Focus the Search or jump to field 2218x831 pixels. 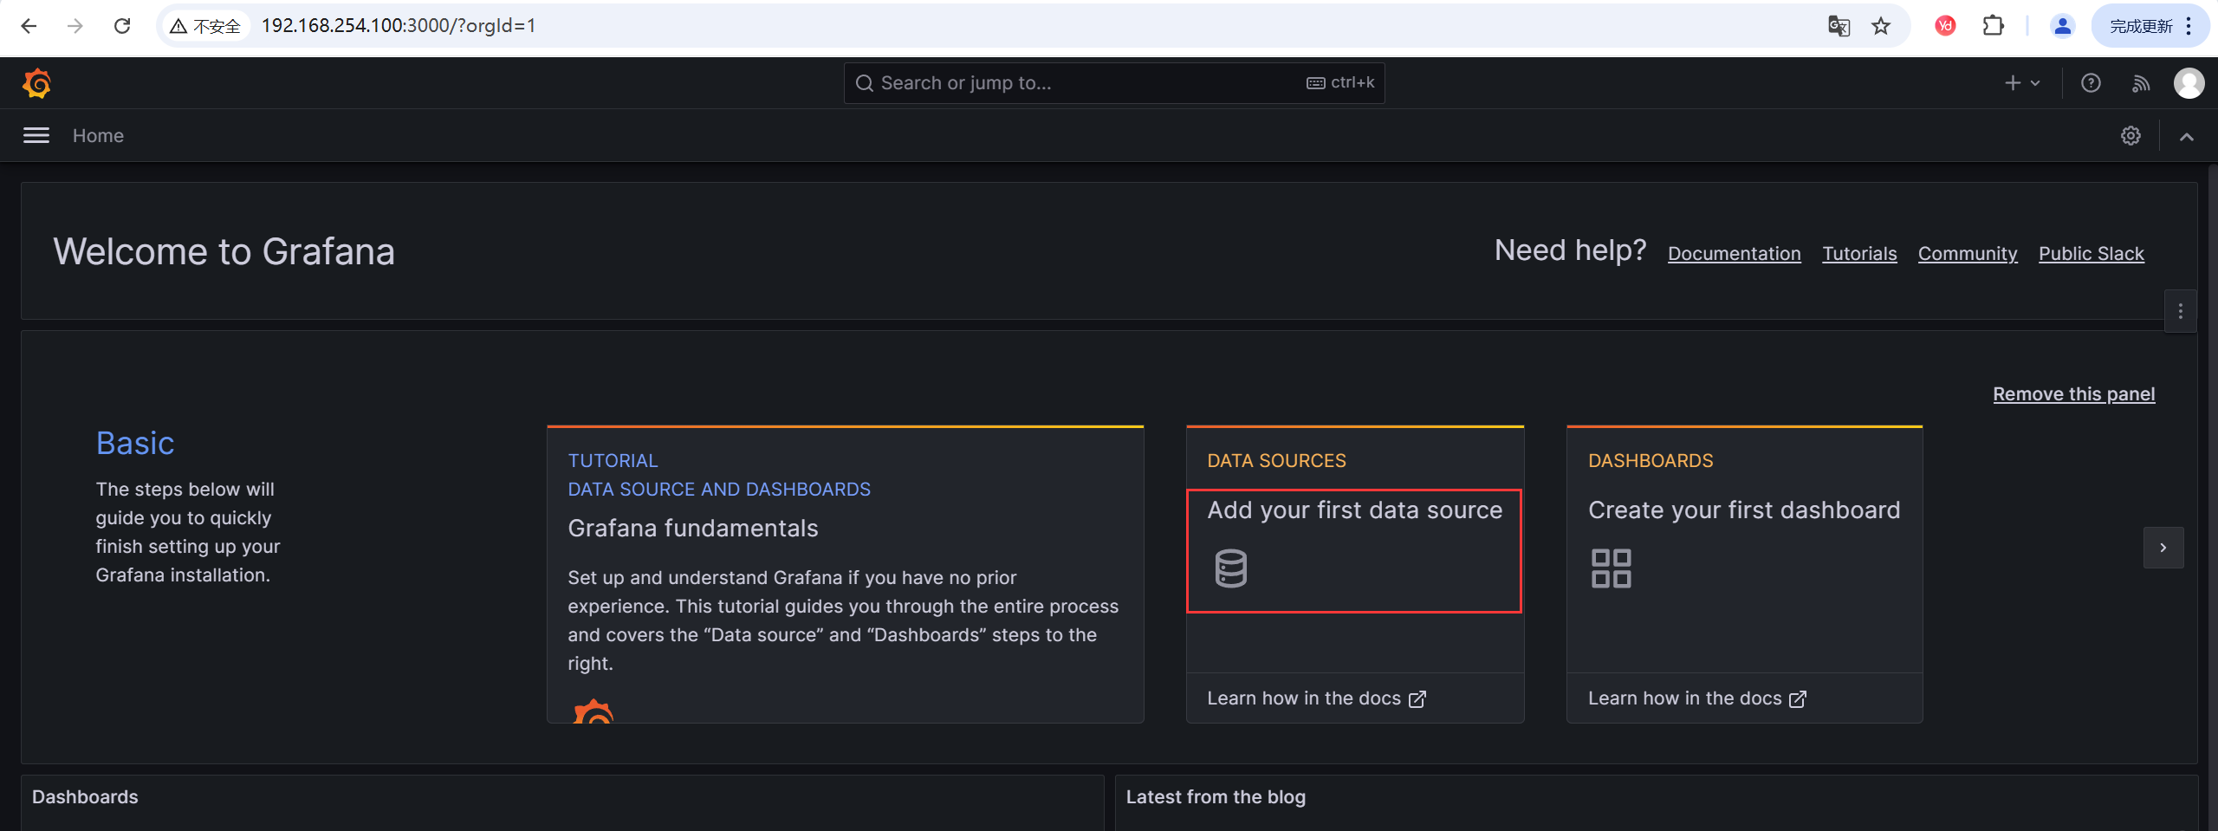(1113, 83)
